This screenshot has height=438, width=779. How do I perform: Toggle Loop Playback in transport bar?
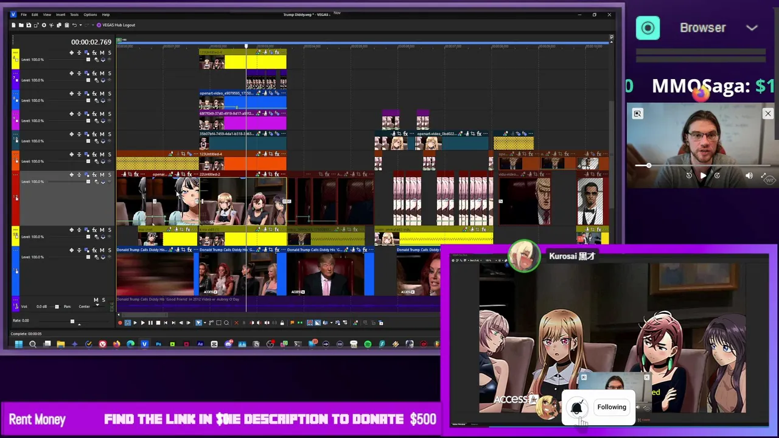[128, 322]
